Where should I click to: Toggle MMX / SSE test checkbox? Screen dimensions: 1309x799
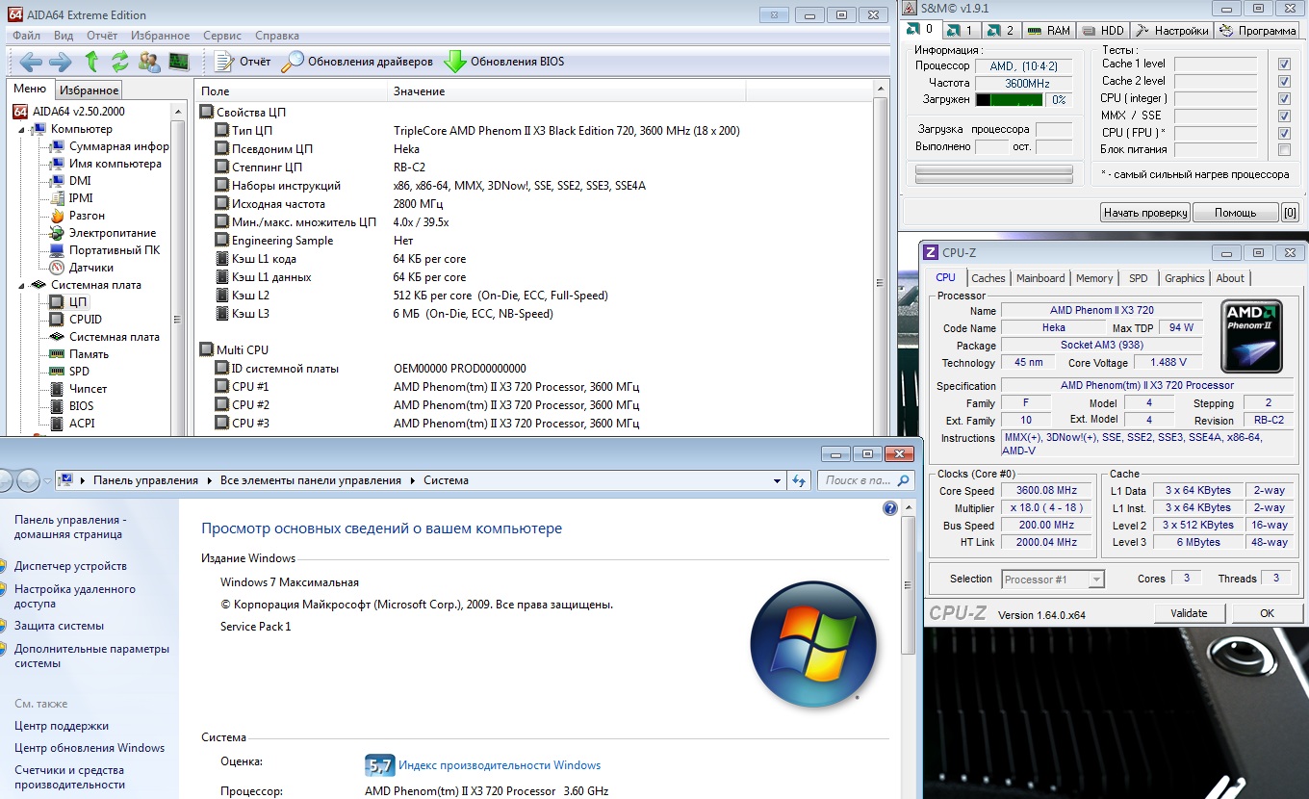pyautogui.click(x=1283, y=116)
